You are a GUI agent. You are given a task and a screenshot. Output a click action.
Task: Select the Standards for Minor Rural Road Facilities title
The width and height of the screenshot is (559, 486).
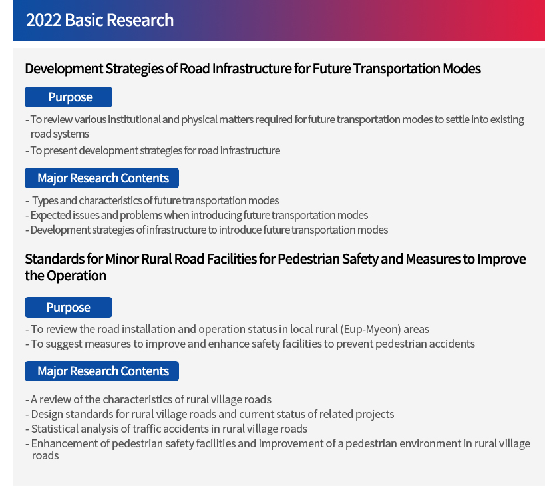click(x=276, y=267)
